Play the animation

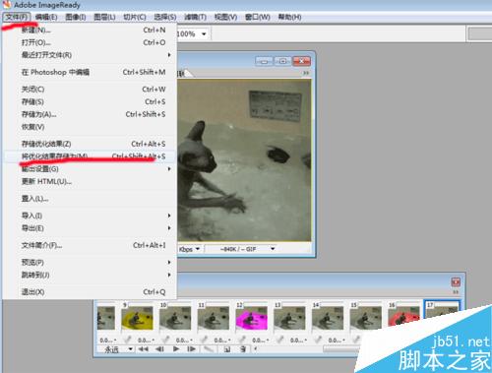tap(176, 348)
